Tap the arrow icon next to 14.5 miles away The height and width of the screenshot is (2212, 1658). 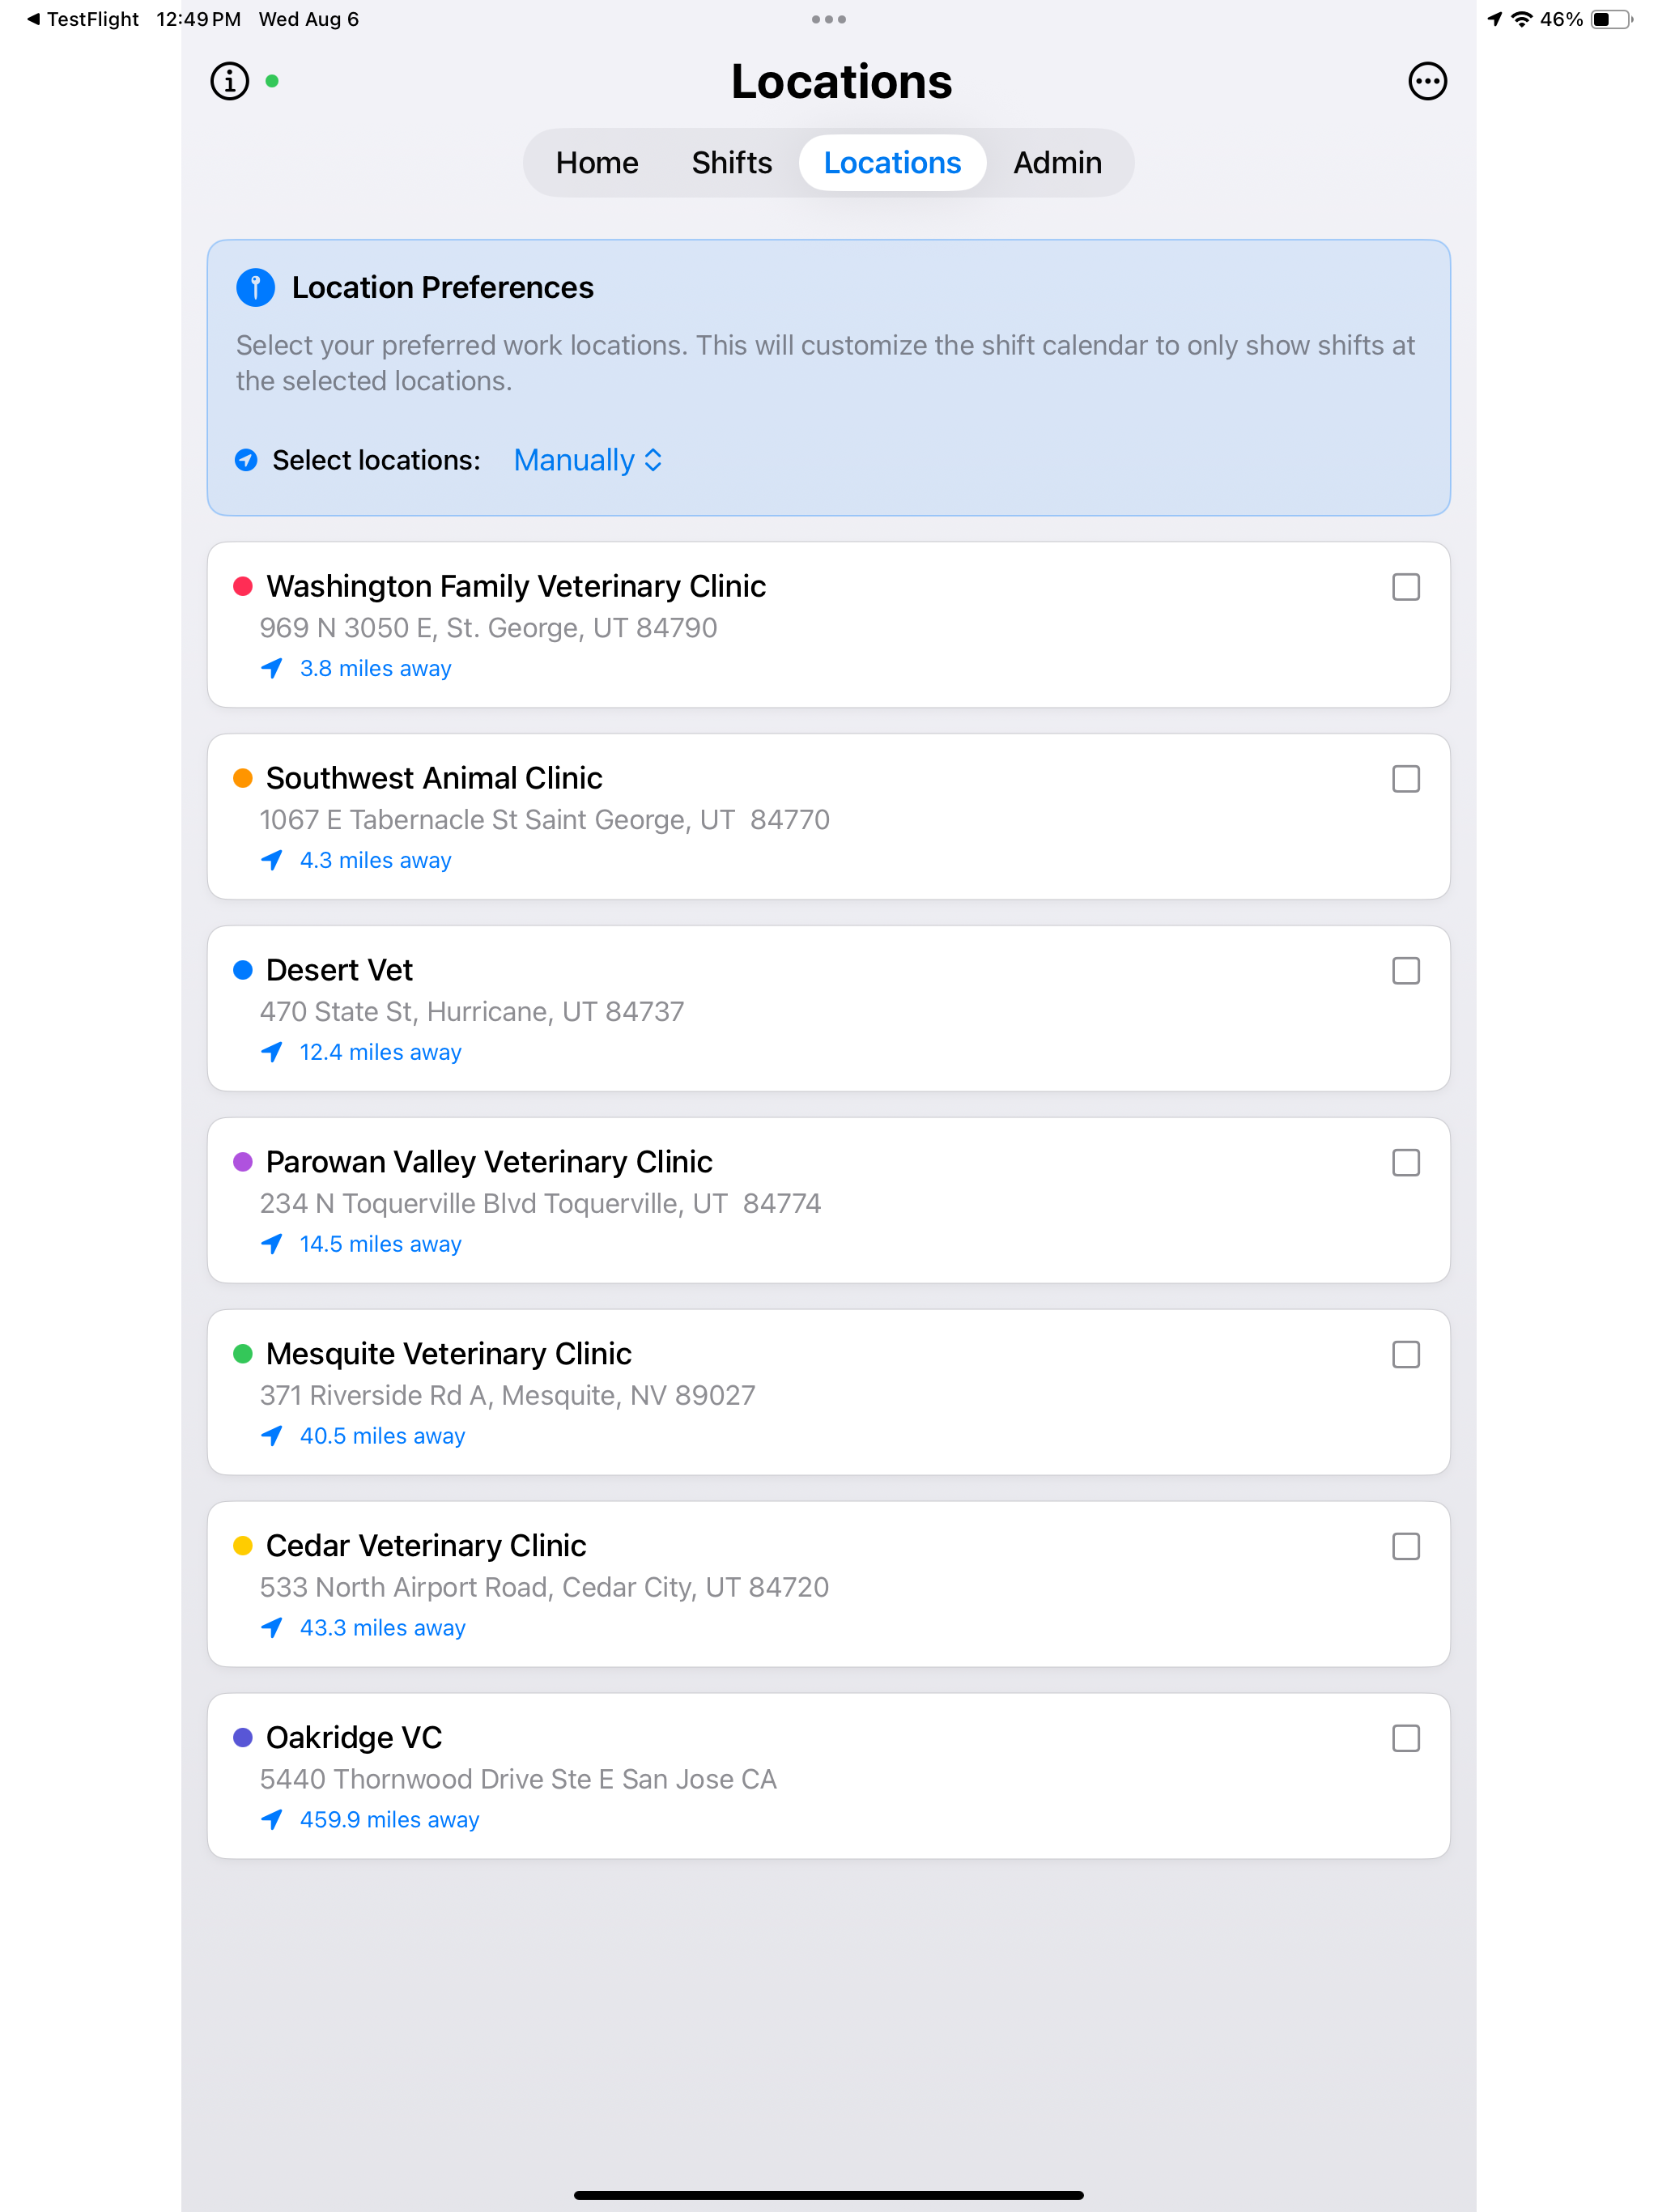coord(271,1244)
